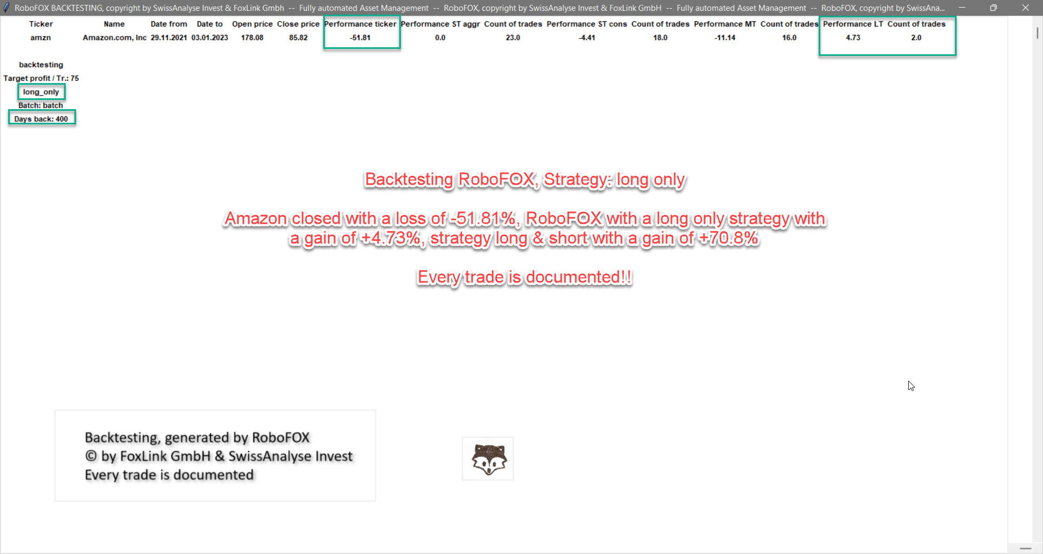The image size is (1043, 554).
Task: Select trade count '18.0'
Action: tap(660, 37)
